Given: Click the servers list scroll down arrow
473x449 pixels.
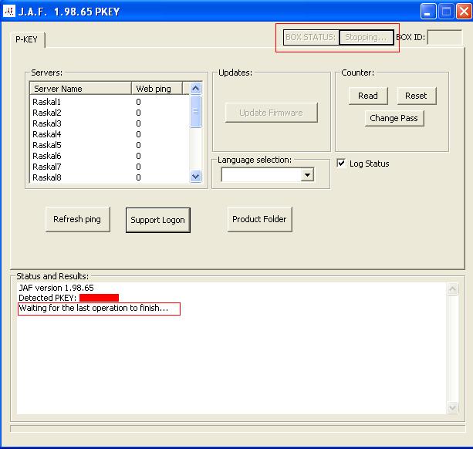Looking at the screenshot, I should click(195, 176).
